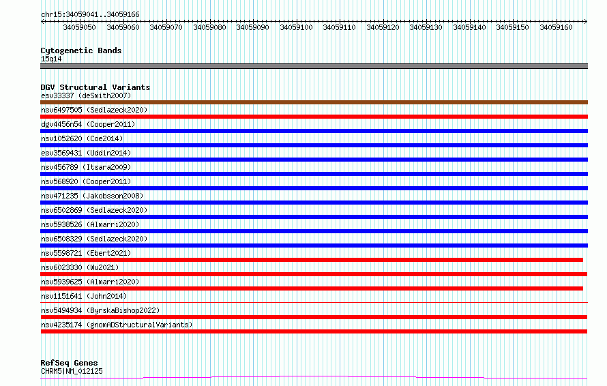The image size is (607, 386).
Task: Click the blue nsv456789 variant bar
Action: (314, 174)
